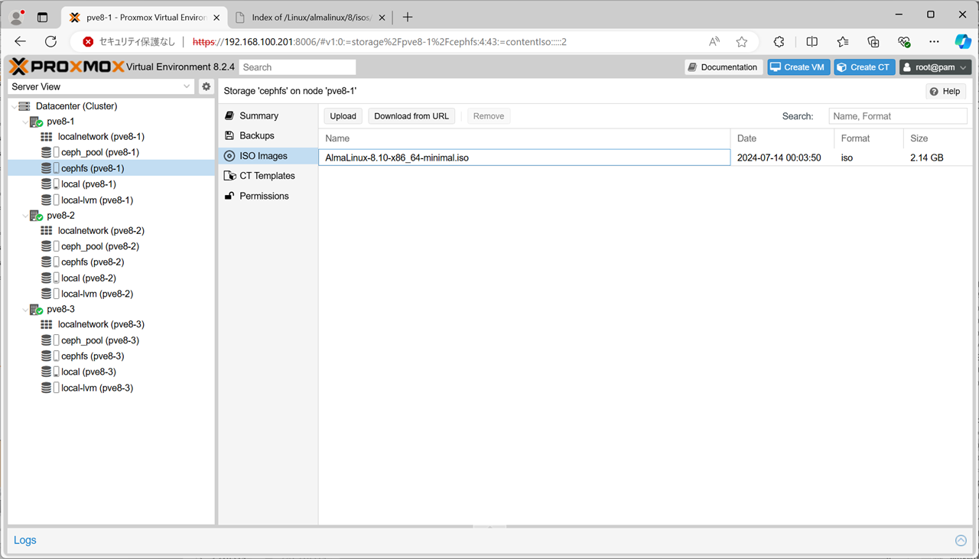The height and width of the screenshot is (559, 979).
Task: Click the browser refresh icon
Action: (x=50, y=42)
